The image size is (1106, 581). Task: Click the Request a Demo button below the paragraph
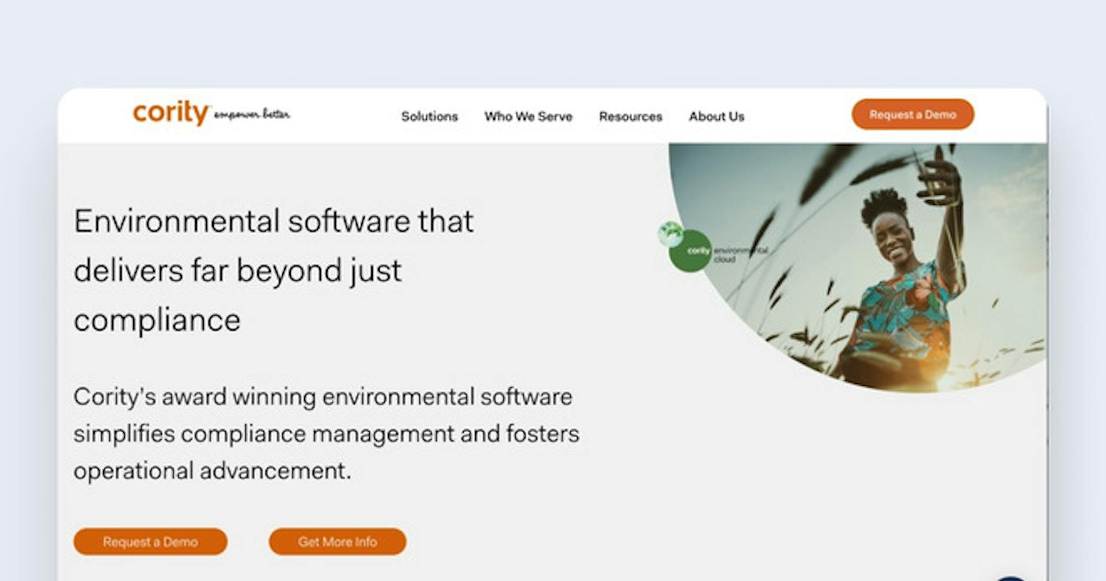click(150, 542)
